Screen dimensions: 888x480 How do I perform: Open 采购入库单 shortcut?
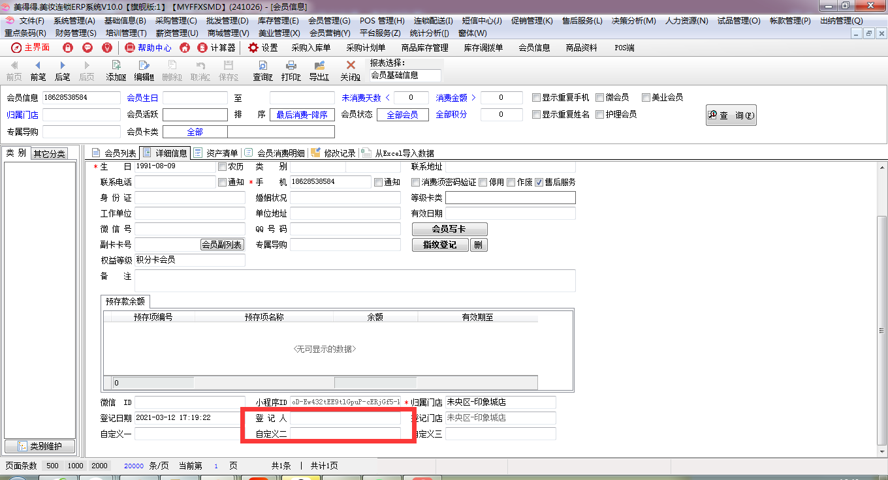311,48
